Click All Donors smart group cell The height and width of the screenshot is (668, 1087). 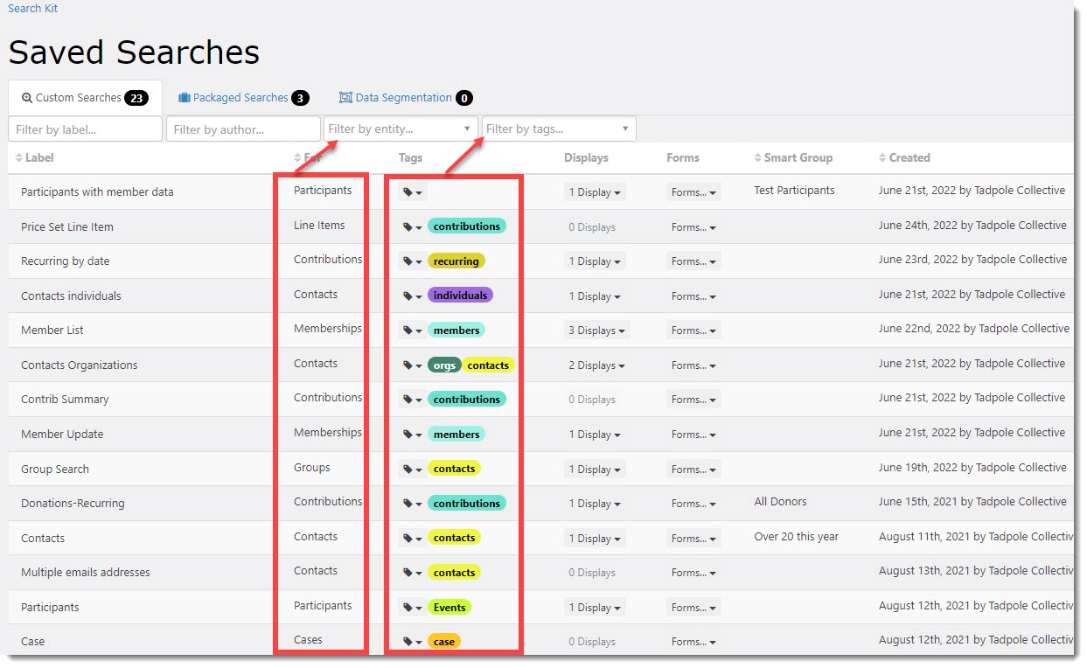tap(780, 502)
